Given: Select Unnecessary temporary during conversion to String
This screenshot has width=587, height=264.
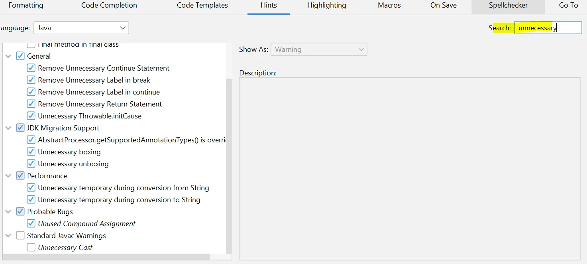Looking at the screenshot, I should pos(119,200).
